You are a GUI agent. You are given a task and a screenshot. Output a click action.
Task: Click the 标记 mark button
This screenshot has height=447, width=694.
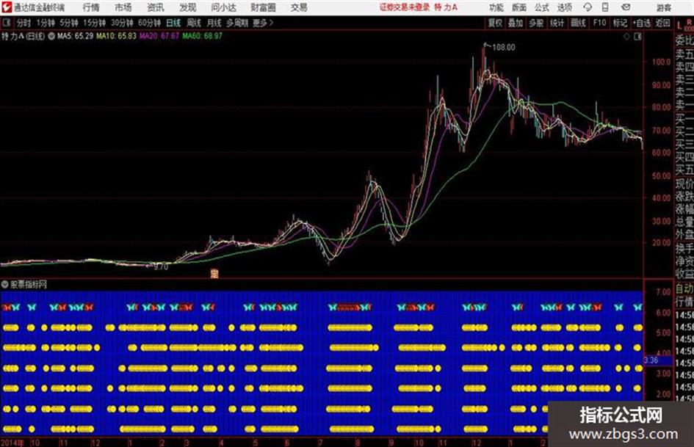pyautogui.click(x=620, y=23)
